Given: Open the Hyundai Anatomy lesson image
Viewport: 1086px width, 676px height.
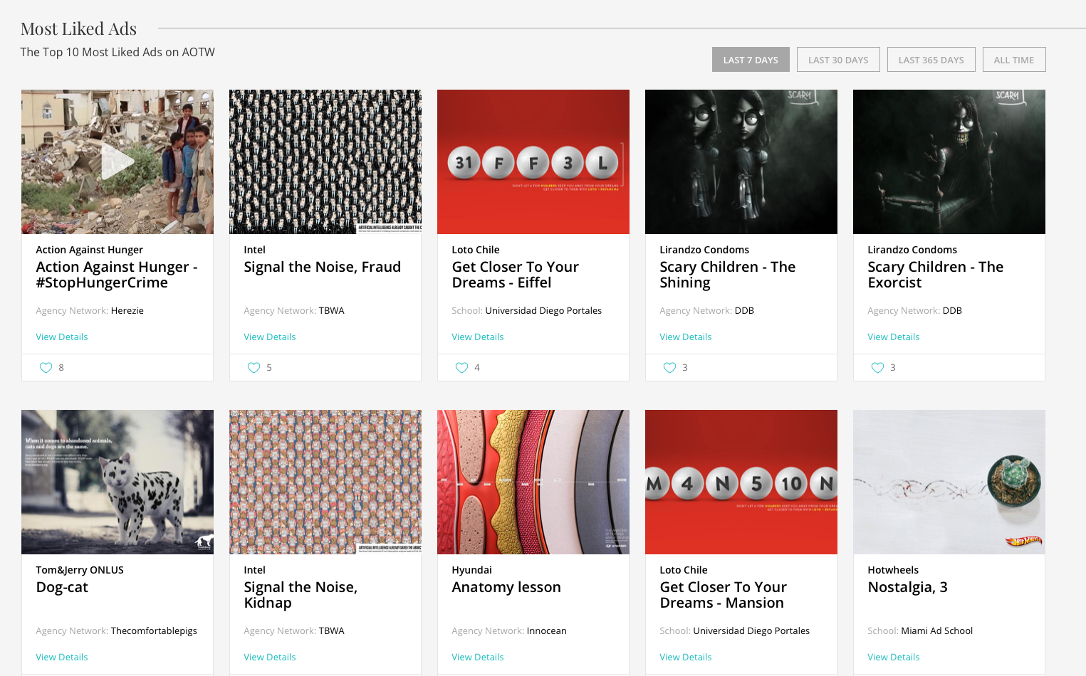Looking at the screenshot, I should click(533, 482).
